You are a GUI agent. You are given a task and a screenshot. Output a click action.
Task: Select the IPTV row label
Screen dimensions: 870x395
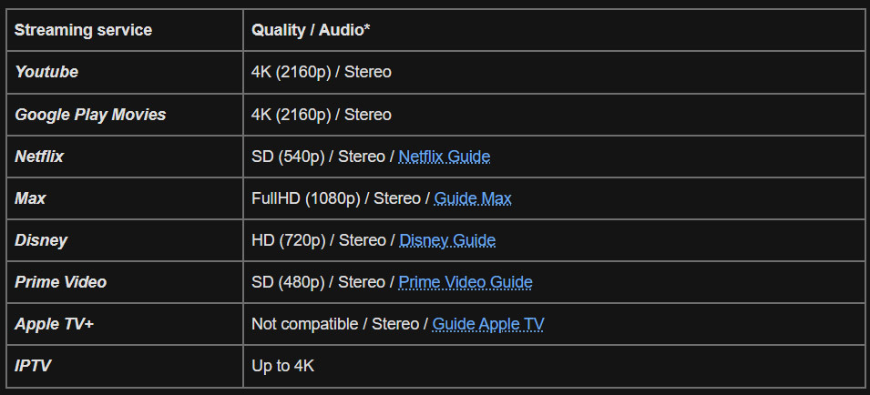click(x=34, y=366)
